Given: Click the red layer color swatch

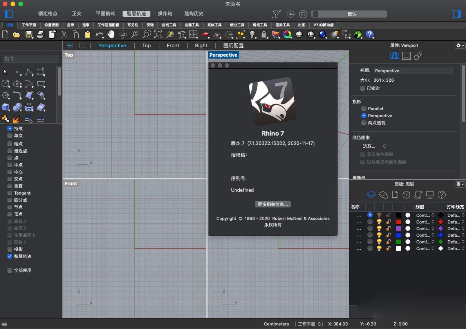Looking at the screenshot, I should [399, 222].
